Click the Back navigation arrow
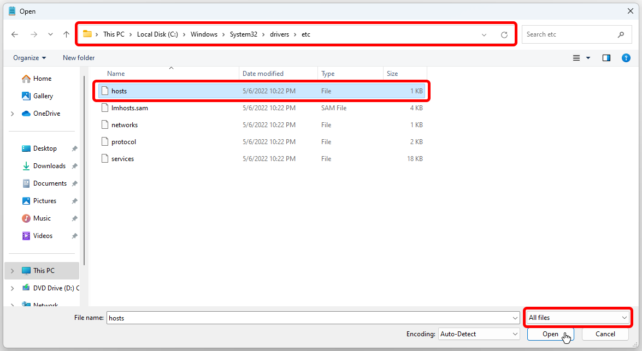This screenshot has height=351, width=642. tap(15, 34)
